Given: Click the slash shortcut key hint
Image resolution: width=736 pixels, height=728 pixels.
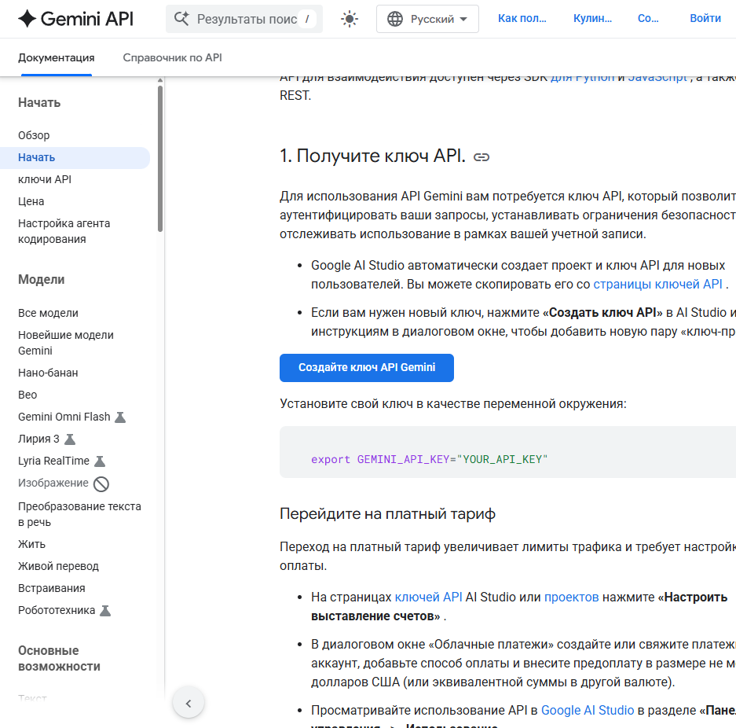Looking at the screenshot, I should 307,19.
